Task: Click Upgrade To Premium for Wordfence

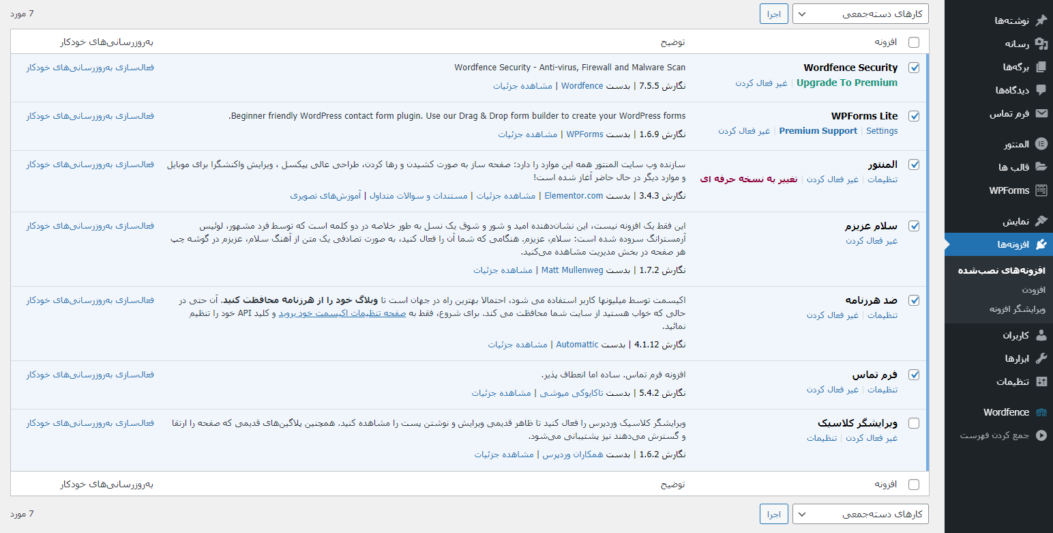Action: tap(847, 83)
